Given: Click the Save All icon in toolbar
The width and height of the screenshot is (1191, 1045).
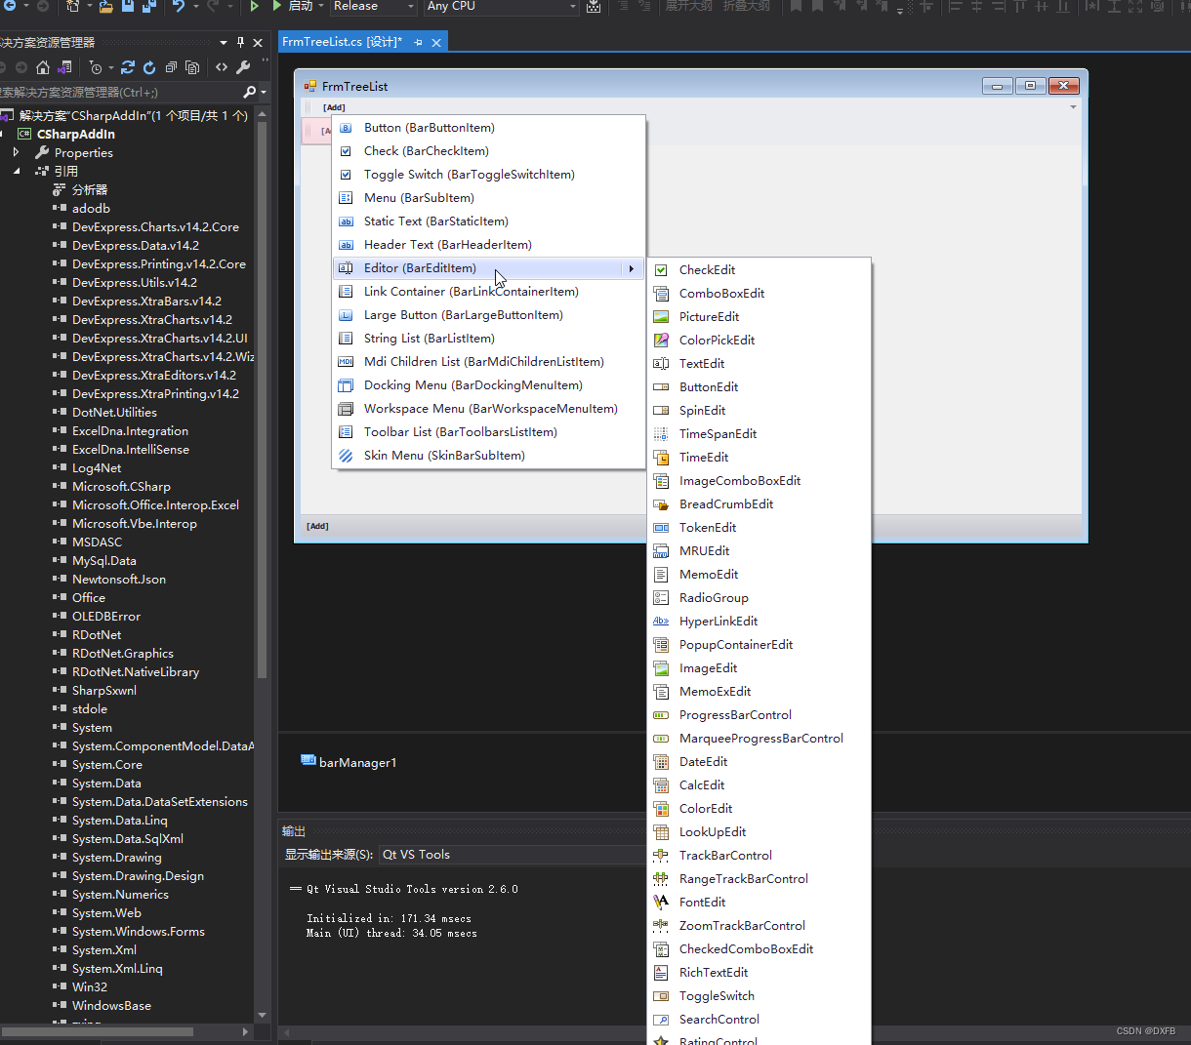Looking at the screenshot, I should (x=150, y=9).
